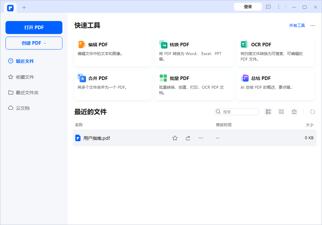The height and width of the screenshot is (225, 322).
Task: Open the 转换 PDF quick tool
Action: point(179,45)
